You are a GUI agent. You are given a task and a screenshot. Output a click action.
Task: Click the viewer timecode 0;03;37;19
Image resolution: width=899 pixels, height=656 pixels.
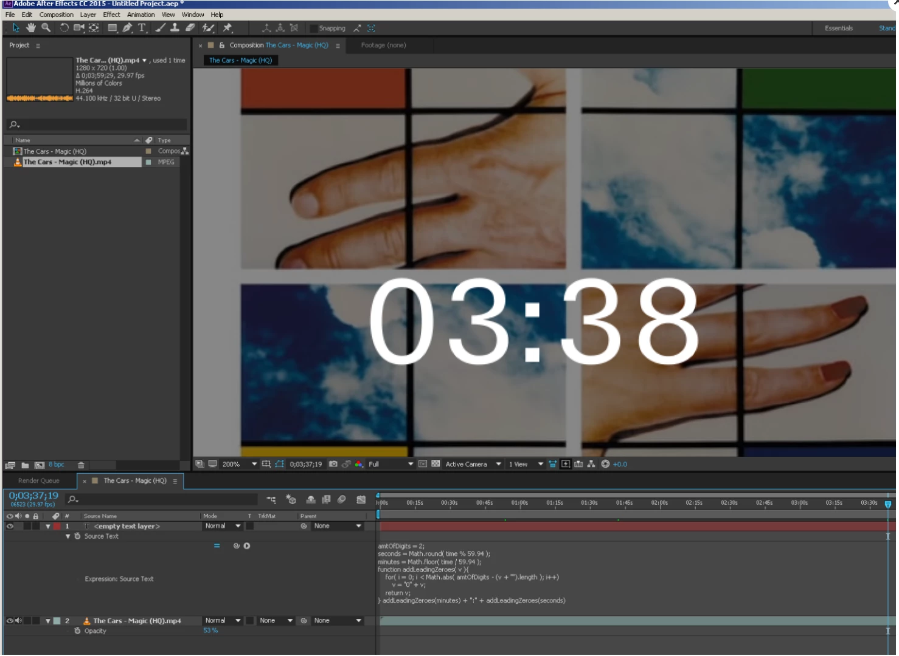coord(306,464)
